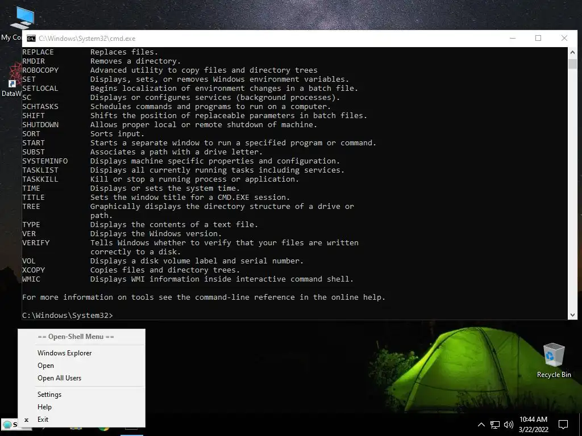Click the Start button on the taskbar
This screenshot has width=582, height=436.
(10, 425)
